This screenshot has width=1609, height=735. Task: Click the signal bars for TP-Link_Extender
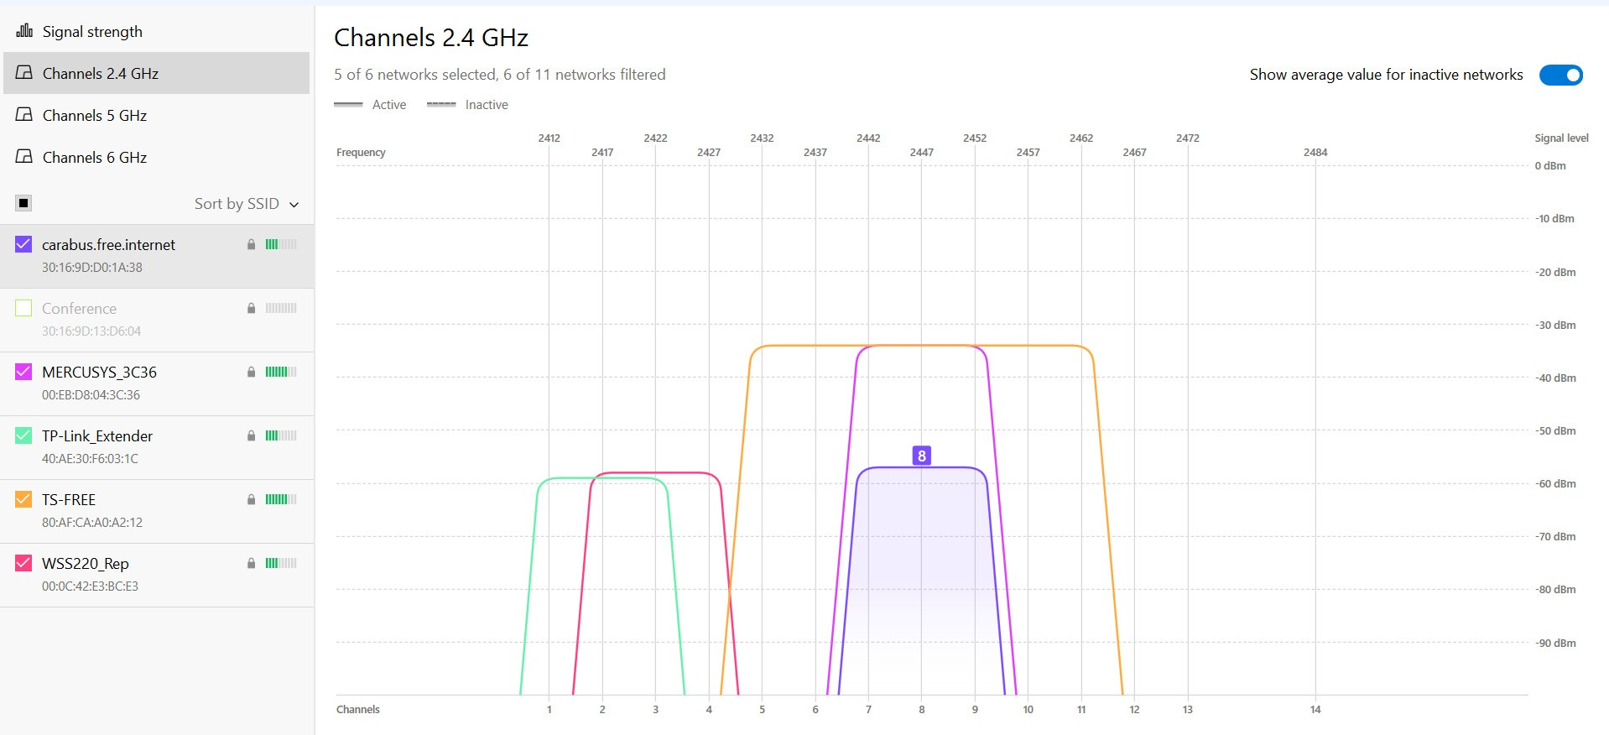(280, 435)
